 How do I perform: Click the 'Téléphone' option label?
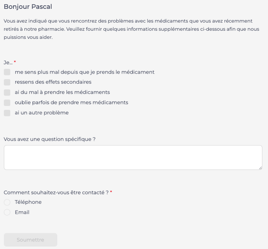(x=28, y=202)
